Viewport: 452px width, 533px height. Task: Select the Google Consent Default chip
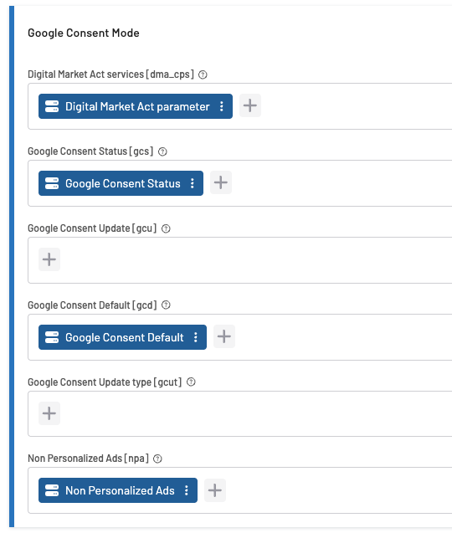click(122, 337)
